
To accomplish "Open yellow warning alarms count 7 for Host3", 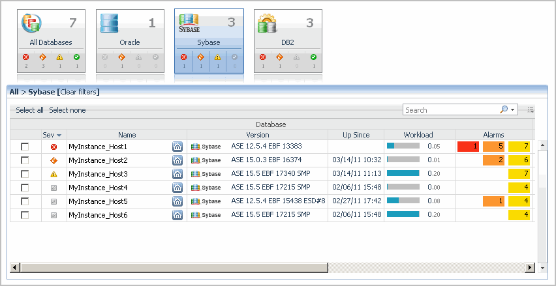I will pyautogui.click(x=519, y=174).
